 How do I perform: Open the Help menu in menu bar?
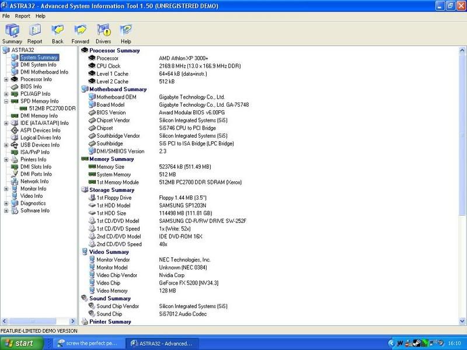tap(40, 16)
